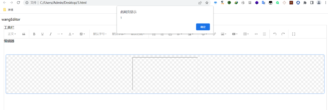Image resolution: width=328 pixels, height=110 pixels.
Task: Click the alert message text 1
Action: point(121,18)
